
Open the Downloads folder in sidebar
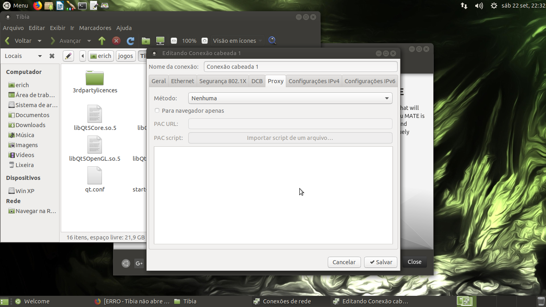[30, 125]
